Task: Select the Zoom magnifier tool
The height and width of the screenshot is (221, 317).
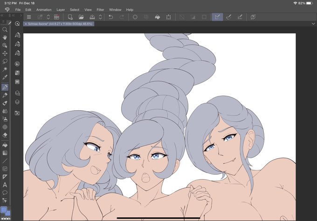Action: [x=5, y=30]
